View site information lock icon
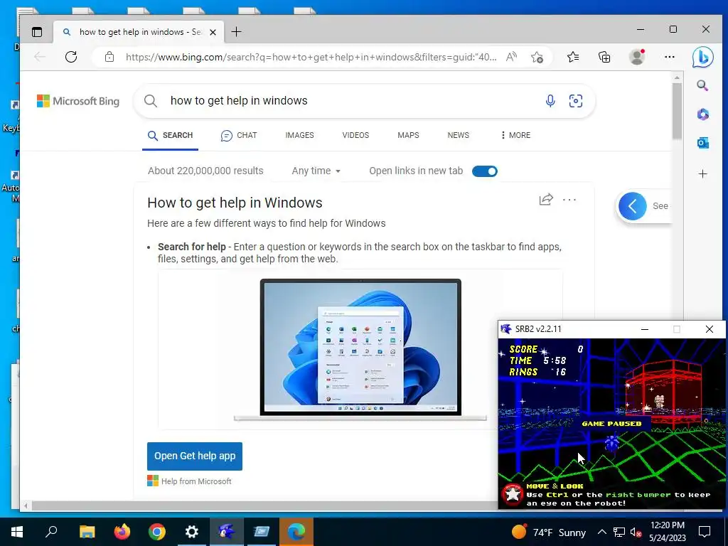 pyautogui.click(x=109, y=57)
